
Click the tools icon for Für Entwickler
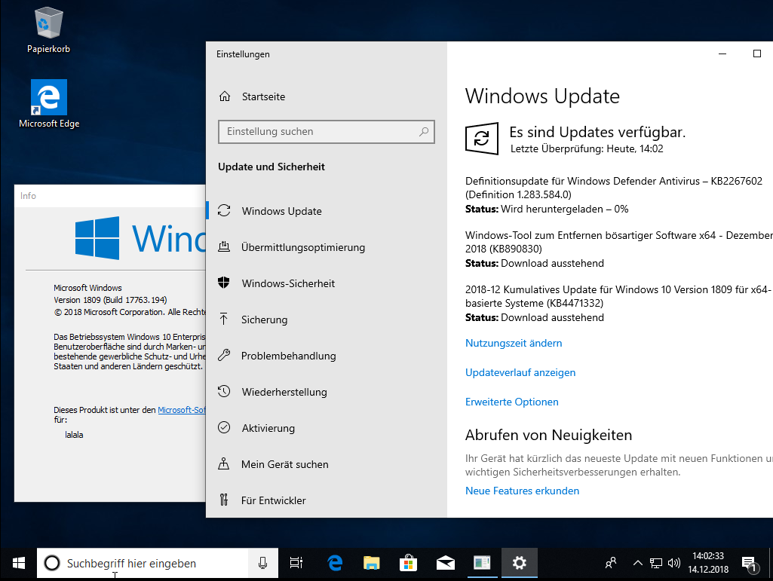point(224,500)
